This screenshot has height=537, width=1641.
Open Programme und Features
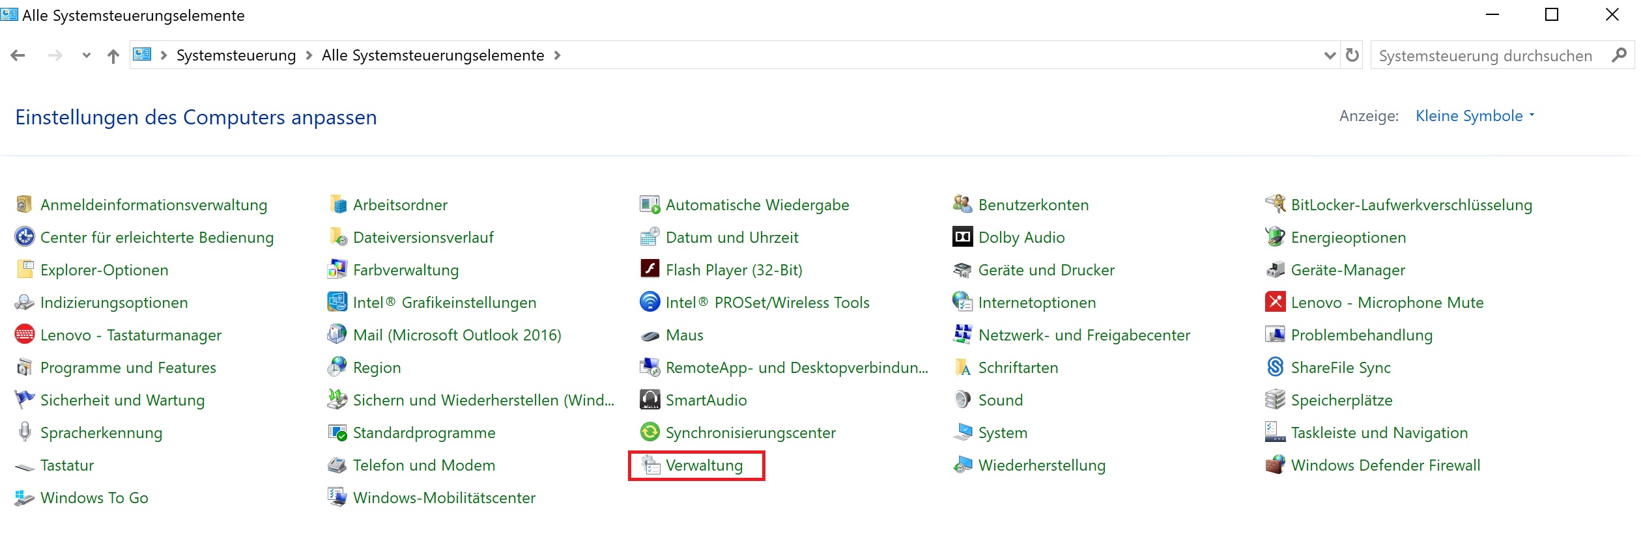(x=128, y=368)
